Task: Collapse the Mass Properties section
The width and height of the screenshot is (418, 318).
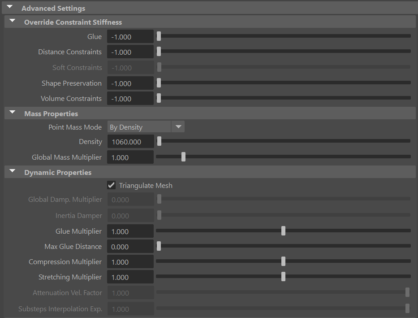Action: [12, 113]
